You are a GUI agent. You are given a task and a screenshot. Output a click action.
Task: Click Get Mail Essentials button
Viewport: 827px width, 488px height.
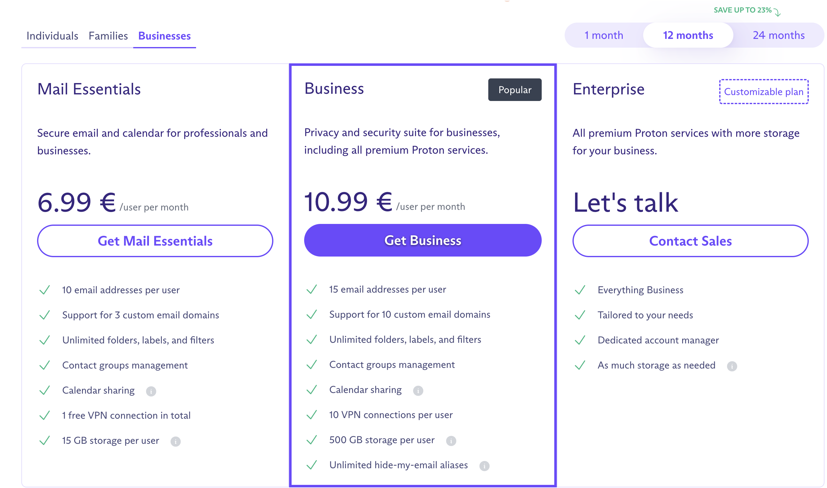point(155,241)
